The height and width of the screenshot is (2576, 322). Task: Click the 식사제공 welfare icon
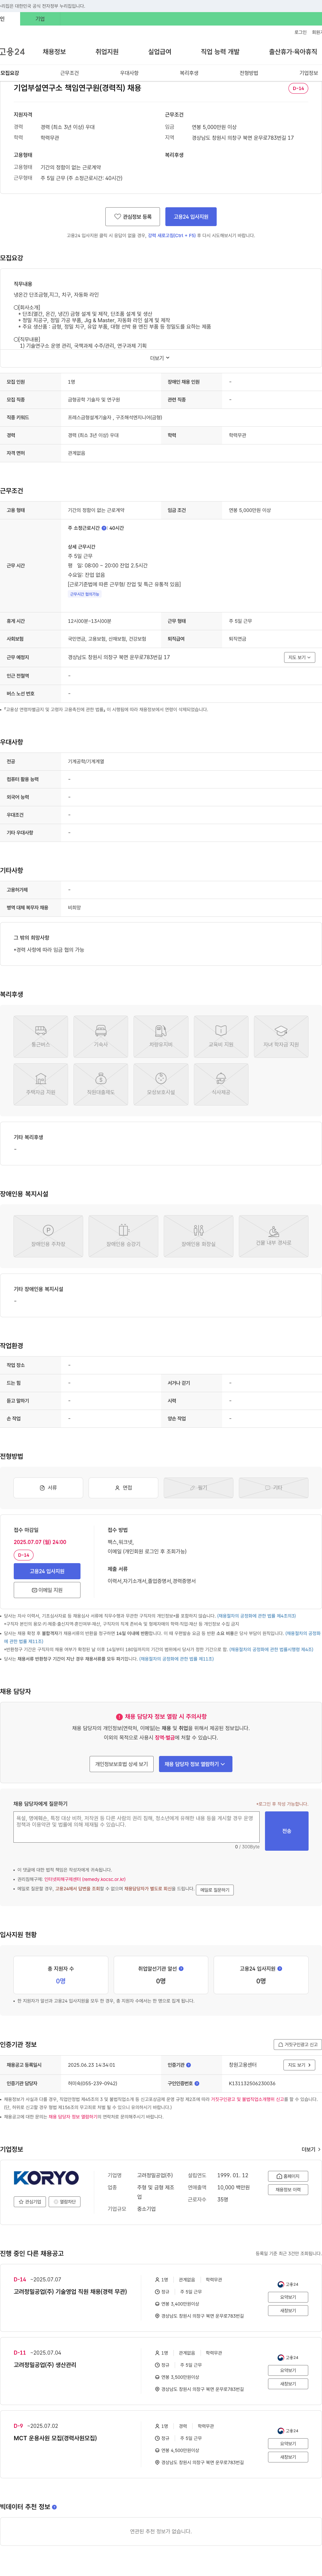(x=221, y=1084)
